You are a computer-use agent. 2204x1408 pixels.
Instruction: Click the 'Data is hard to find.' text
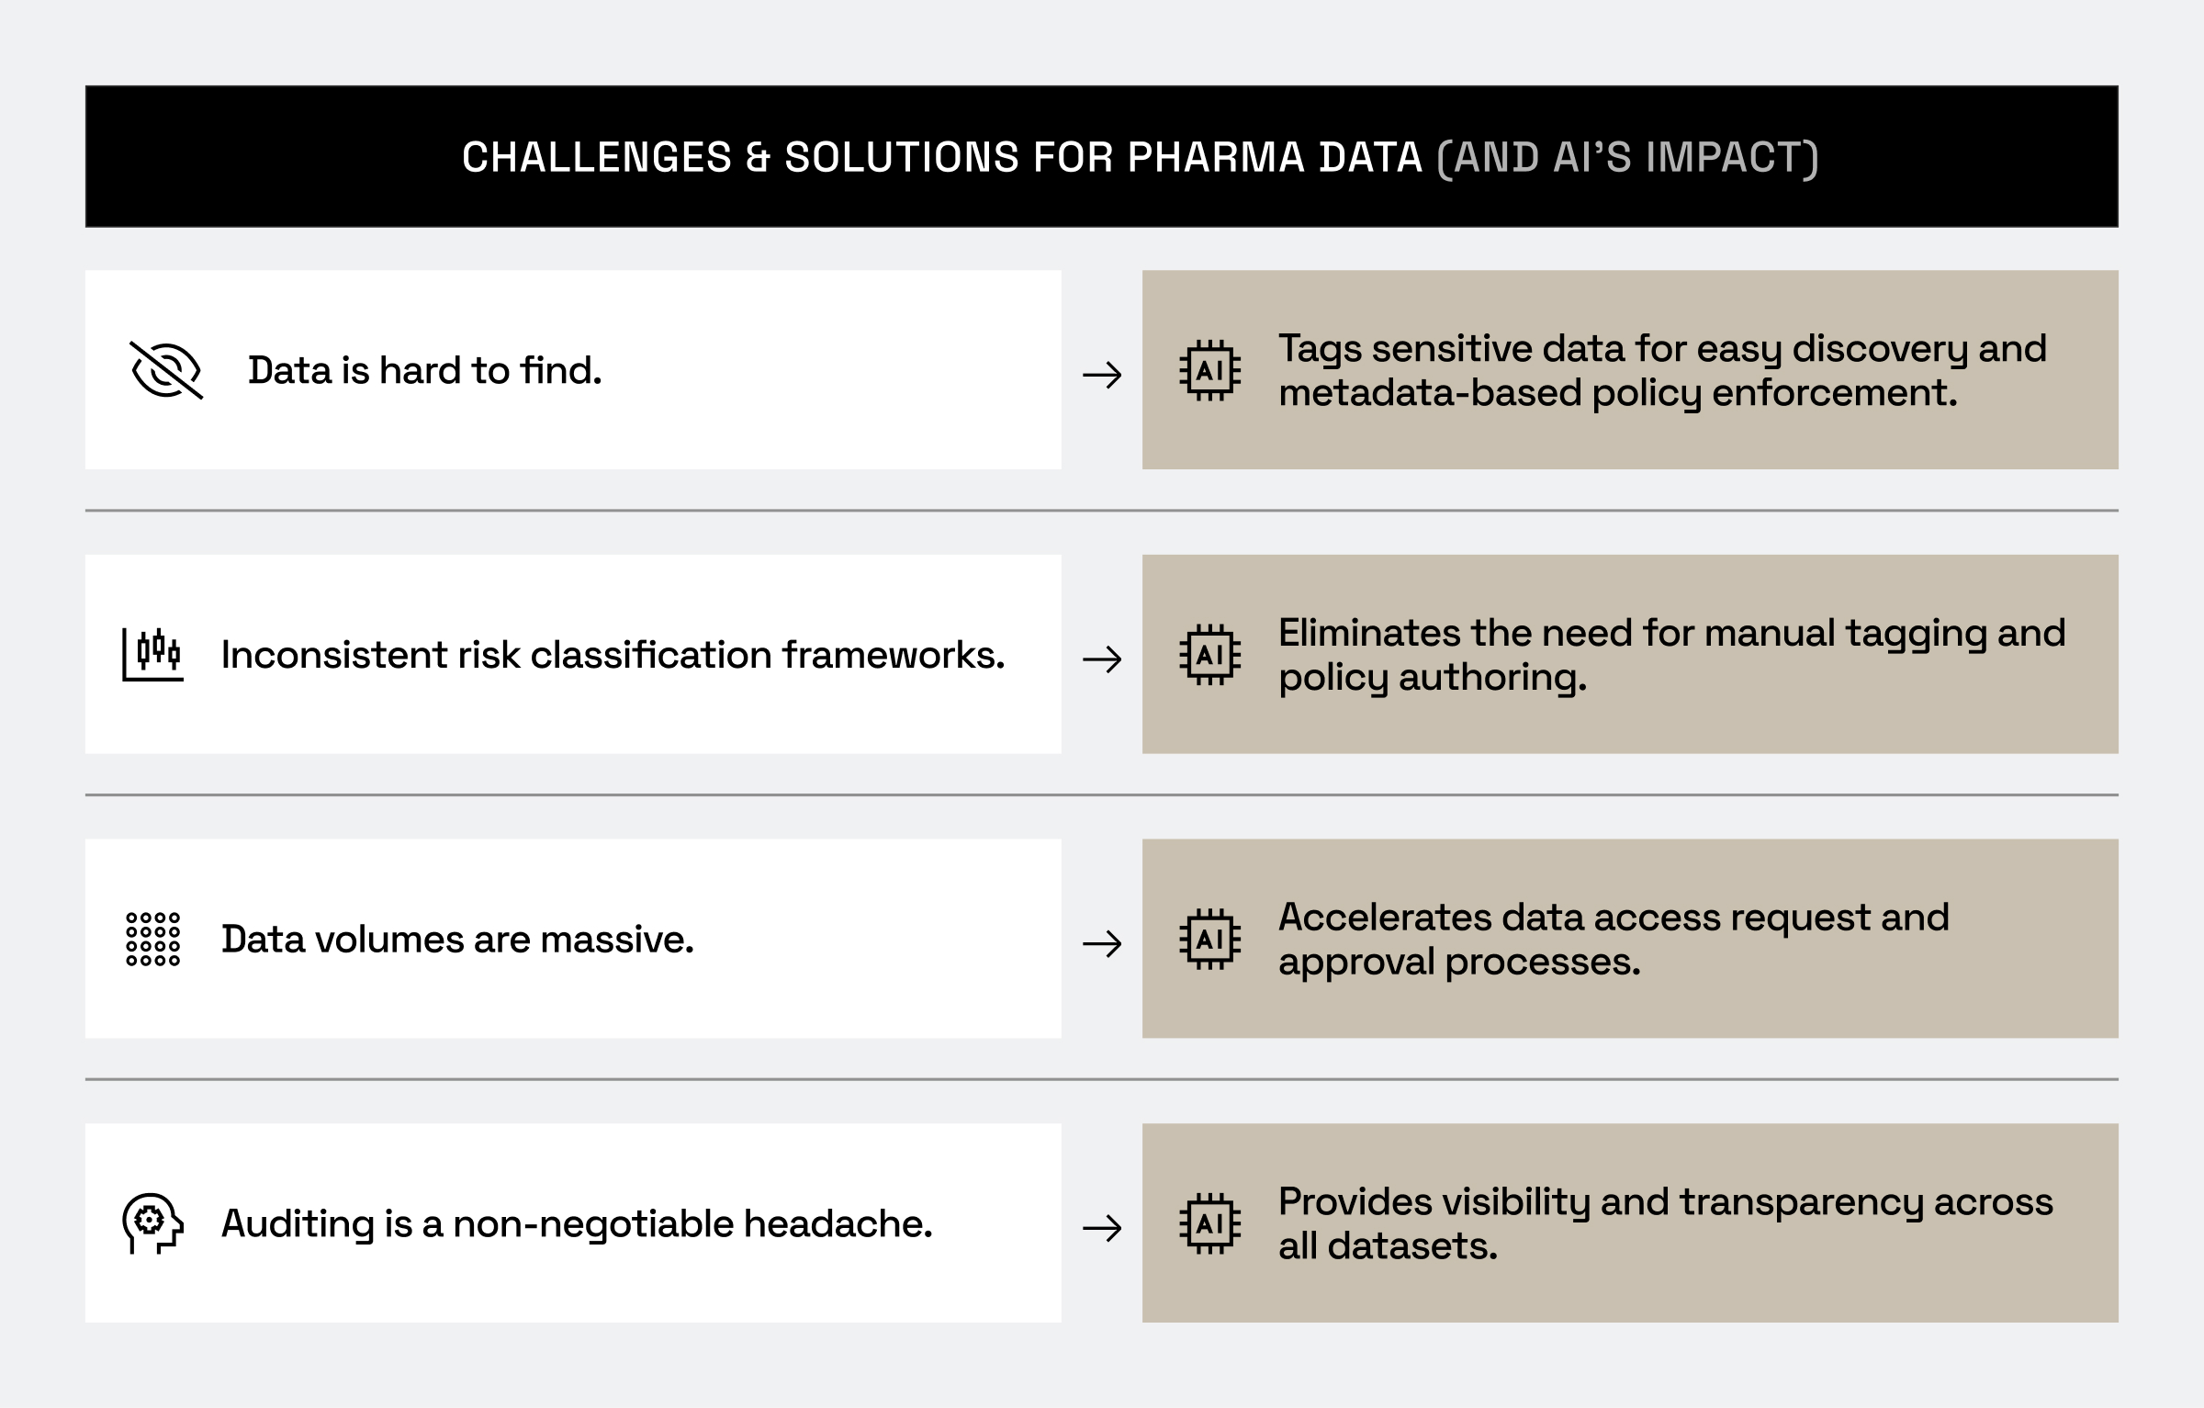point(424,370)
